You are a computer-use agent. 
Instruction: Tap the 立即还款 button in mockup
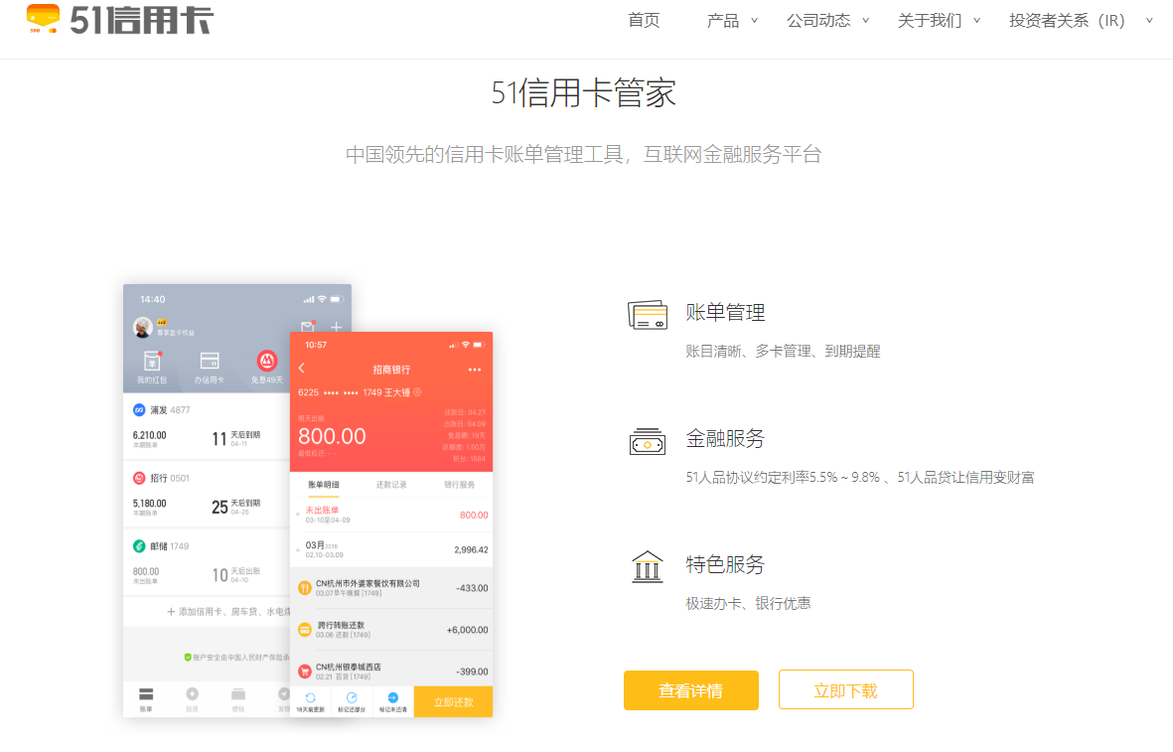click(x=453, y=702)
